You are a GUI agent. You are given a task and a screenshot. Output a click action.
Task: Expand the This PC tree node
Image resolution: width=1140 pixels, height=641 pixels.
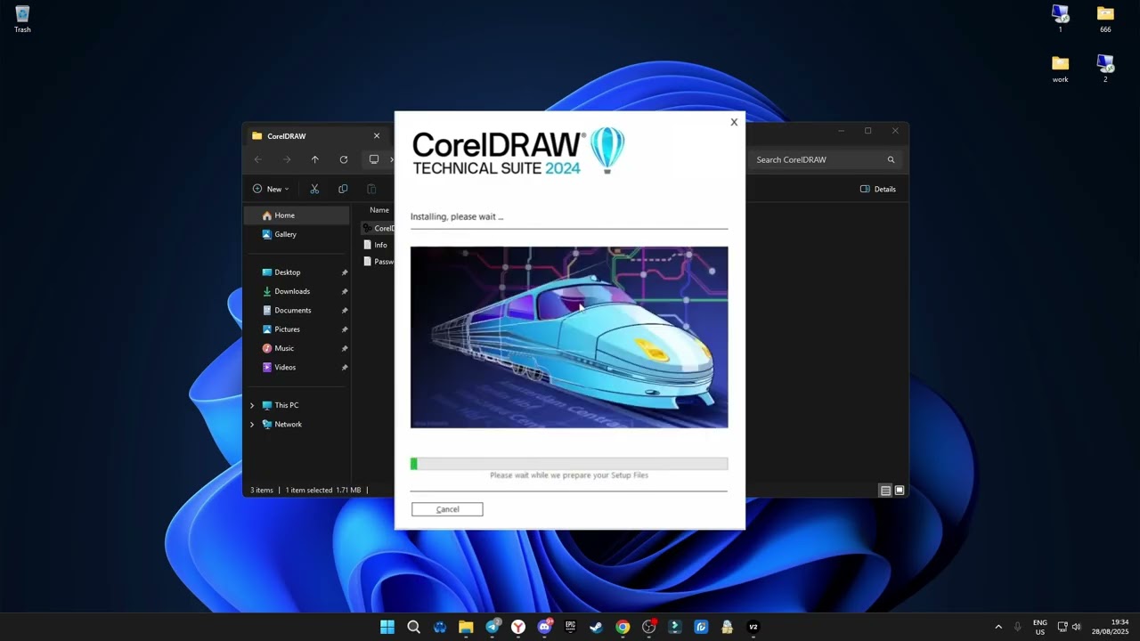tap(252, 405)
